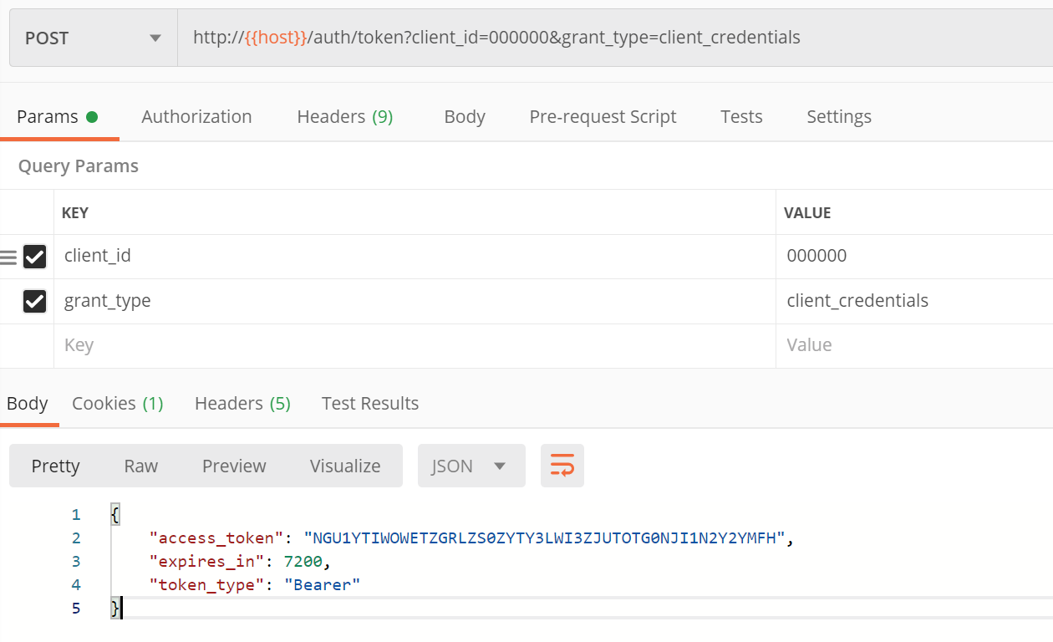
Task: Switch to the Authorization tab
Action: click(x=196, y=117)
